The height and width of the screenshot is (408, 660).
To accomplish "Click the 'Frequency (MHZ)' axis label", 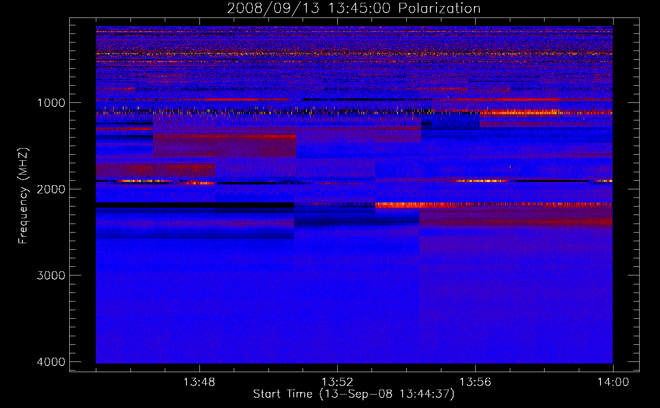I will pyautogui.click(x=23, y=196).
